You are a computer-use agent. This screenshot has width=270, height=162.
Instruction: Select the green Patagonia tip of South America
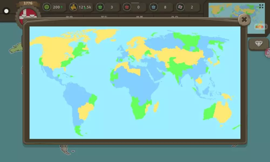pos(78,130)
